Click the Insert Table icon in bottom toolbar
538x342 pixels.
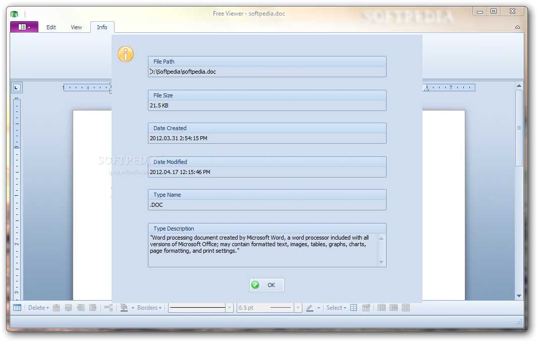pyautogui.click(x=17, y=308)
